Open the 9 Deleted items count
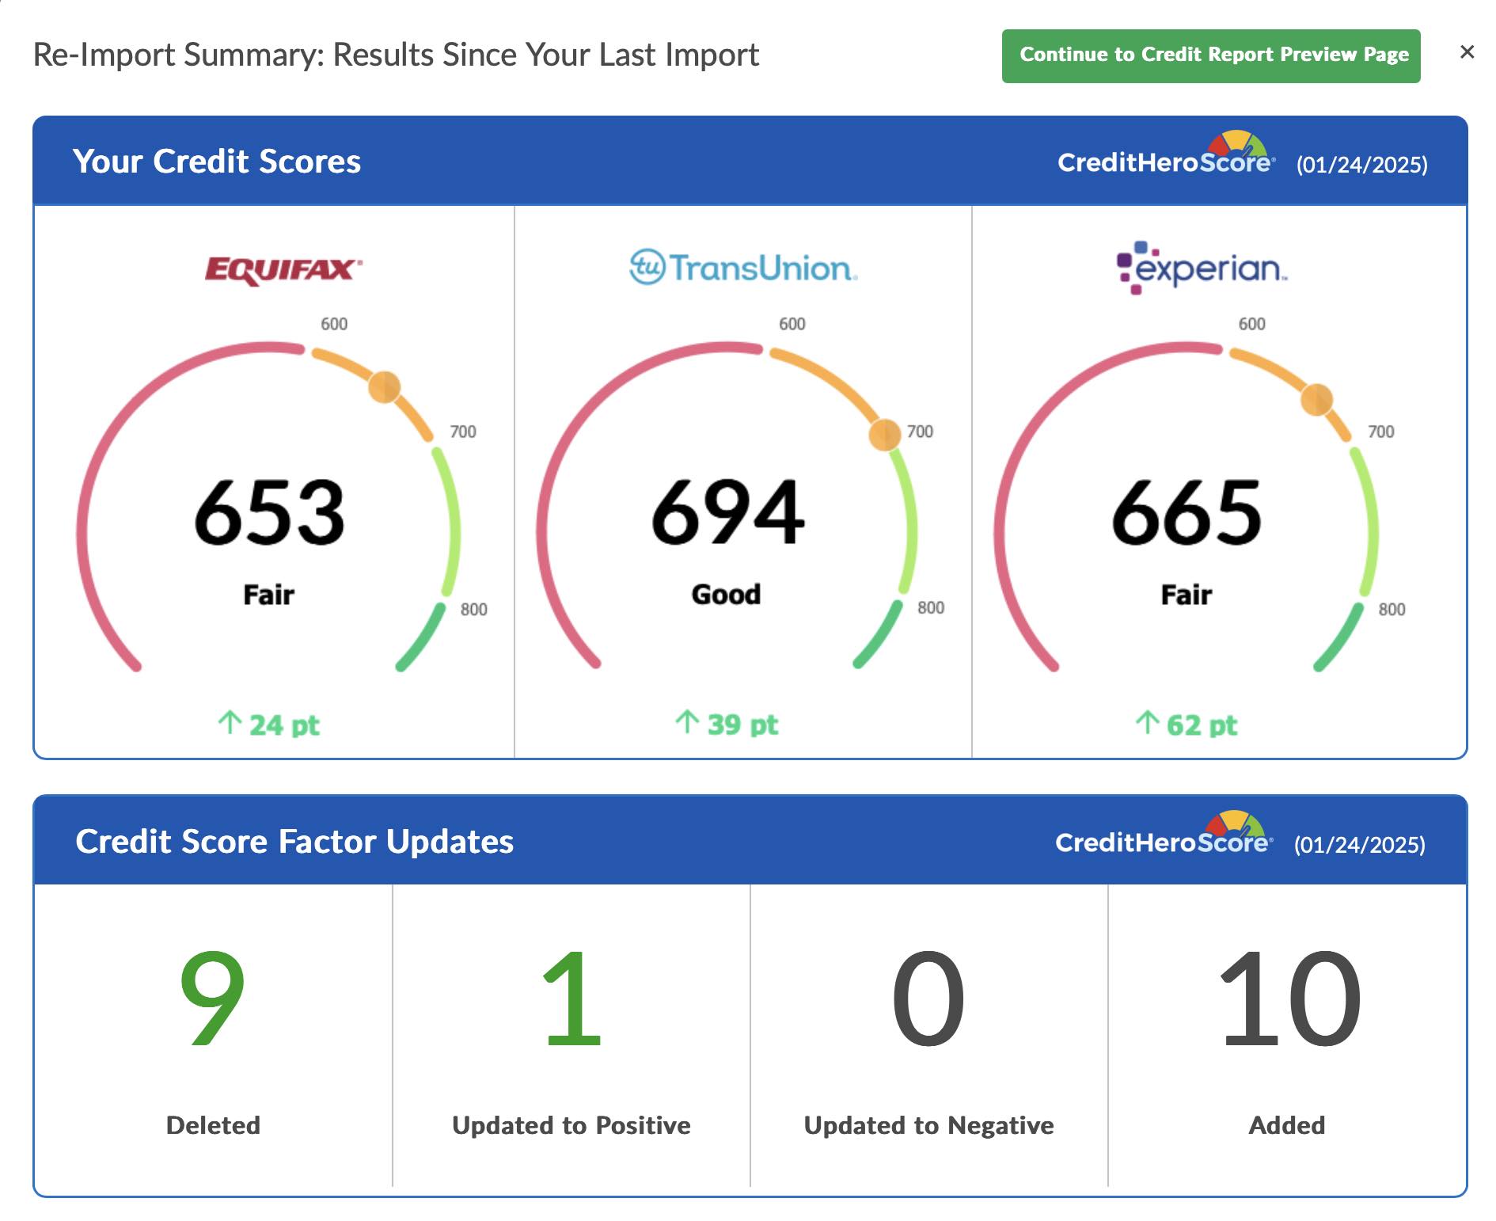This screenshot has height=1221, width=1496. pyautogui.click(x=212, y=998)
